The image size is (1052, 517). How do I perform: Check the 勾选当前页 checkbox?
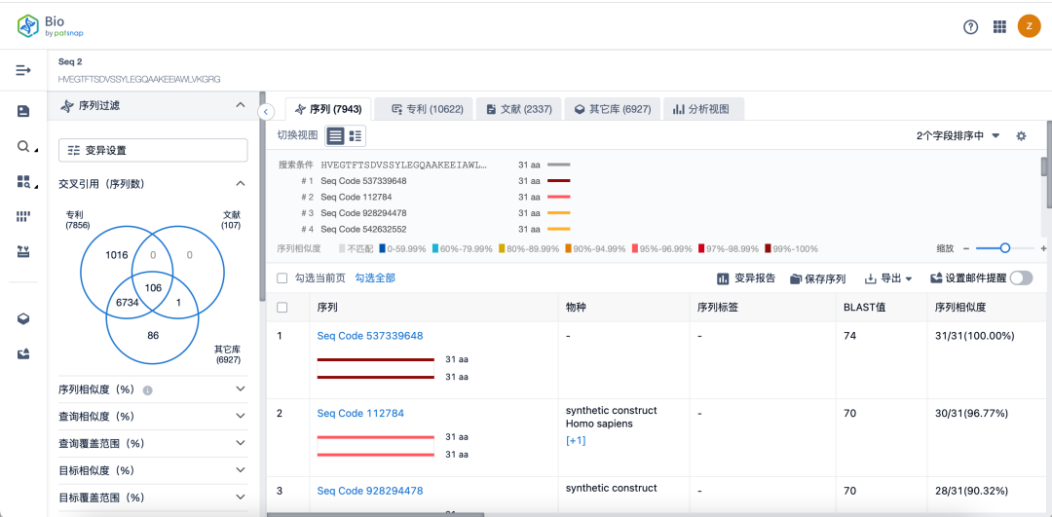click(282, 278)
